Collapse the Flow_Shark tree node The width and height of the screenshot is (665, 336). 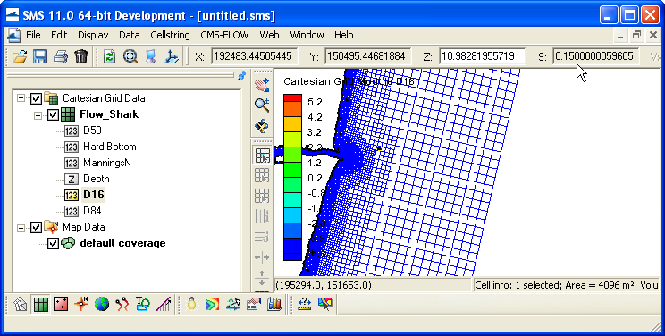(38, 115)
